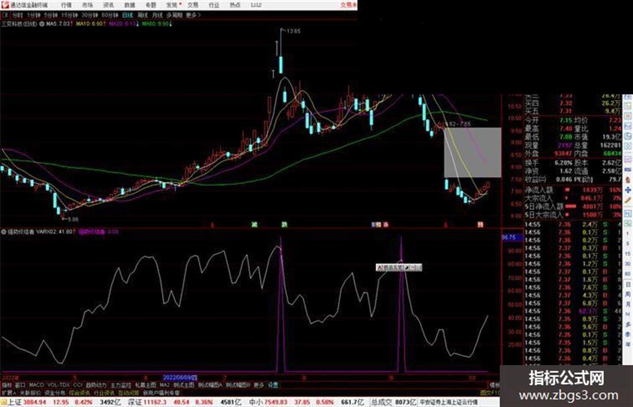Switch indicator to 趋势动力
633x407 pixels.
[96, 385]
